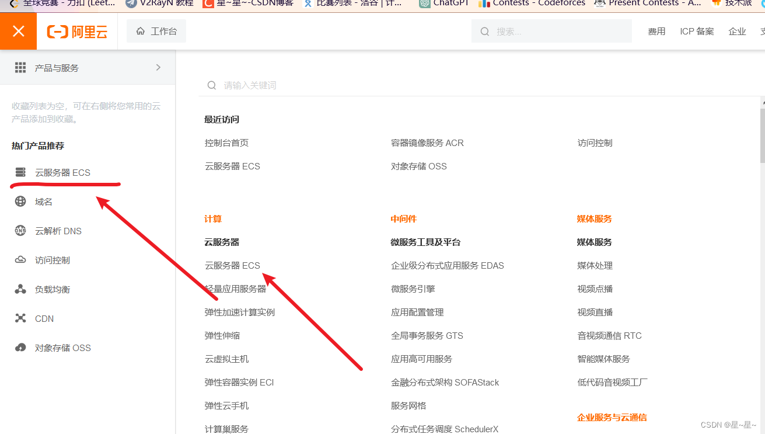Click the server icon next to 云服务器 ECS in the sidebar
The image size is (765, 434).
click(20, 172)
